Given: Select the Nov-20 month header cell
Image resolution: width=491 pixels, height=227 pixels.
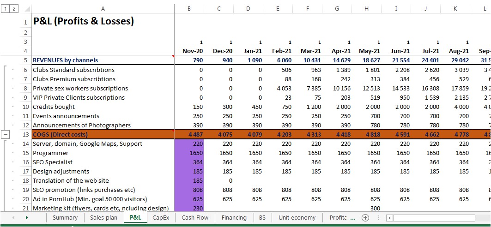Looking at the screenshot, I should tap(189, 51).
